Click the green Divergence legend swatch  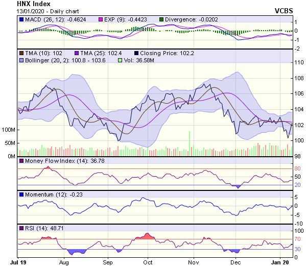pyautogui.click(x=161, y=19)
